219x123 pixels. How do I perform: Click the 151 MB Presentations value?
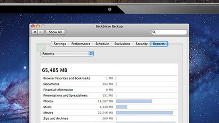tap(108, 96)
